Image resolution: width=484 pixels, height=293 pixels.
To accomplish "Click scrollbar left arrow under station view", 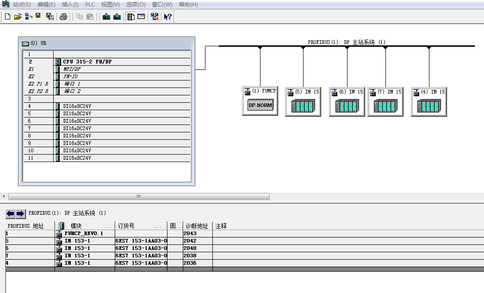I will pyautogui.click(x=4, y=196).
